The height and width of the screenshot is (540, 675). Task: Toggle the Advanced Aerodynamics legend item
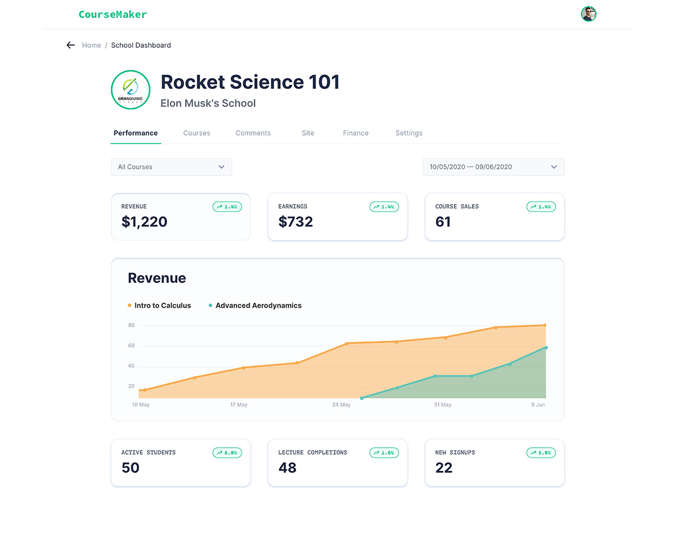click(x=255, y=305)
